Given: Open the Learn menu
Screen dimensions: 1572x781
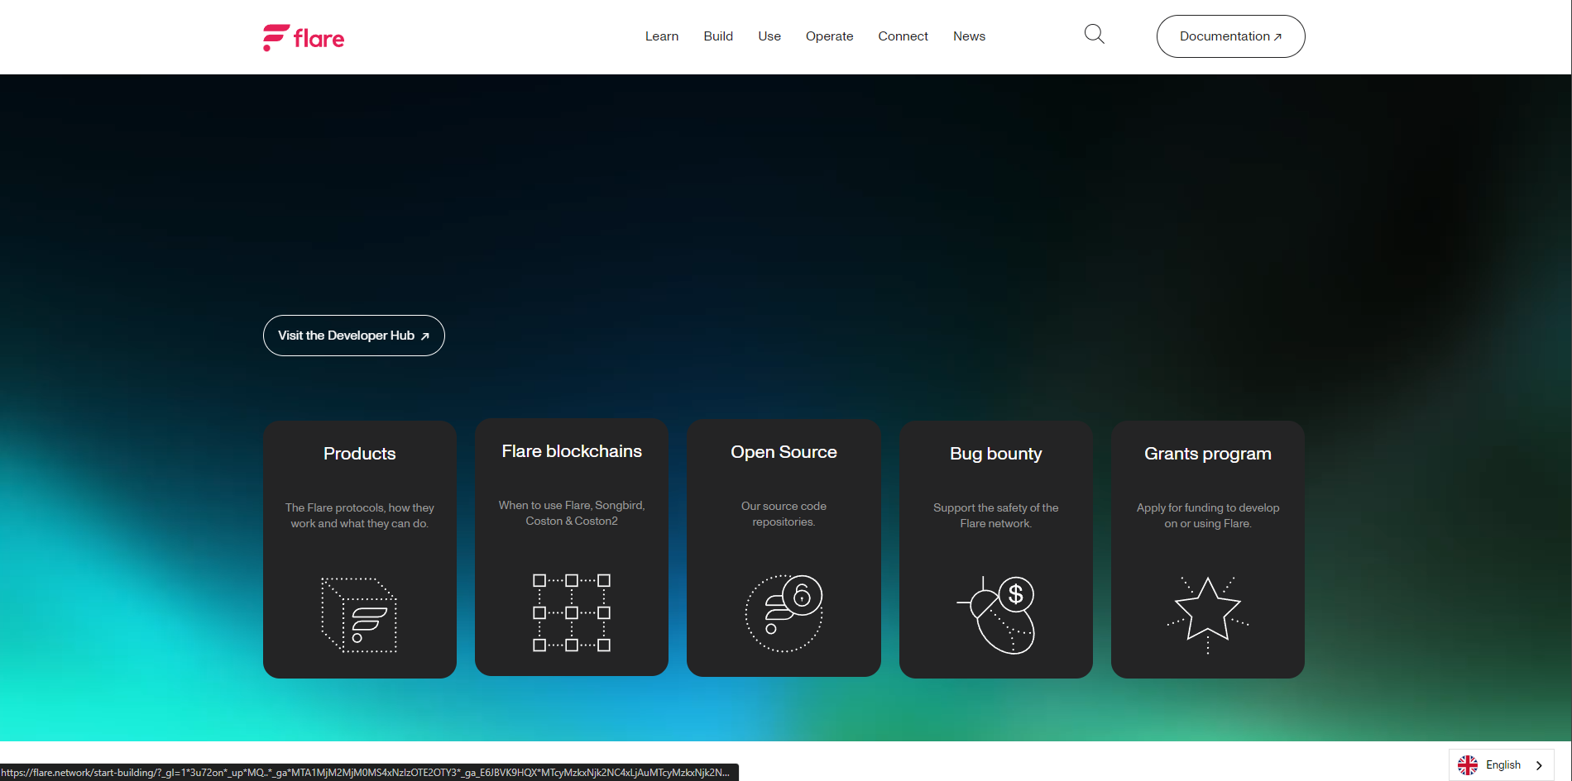Looking at the screenshot, I should click(x=662, y=36).
